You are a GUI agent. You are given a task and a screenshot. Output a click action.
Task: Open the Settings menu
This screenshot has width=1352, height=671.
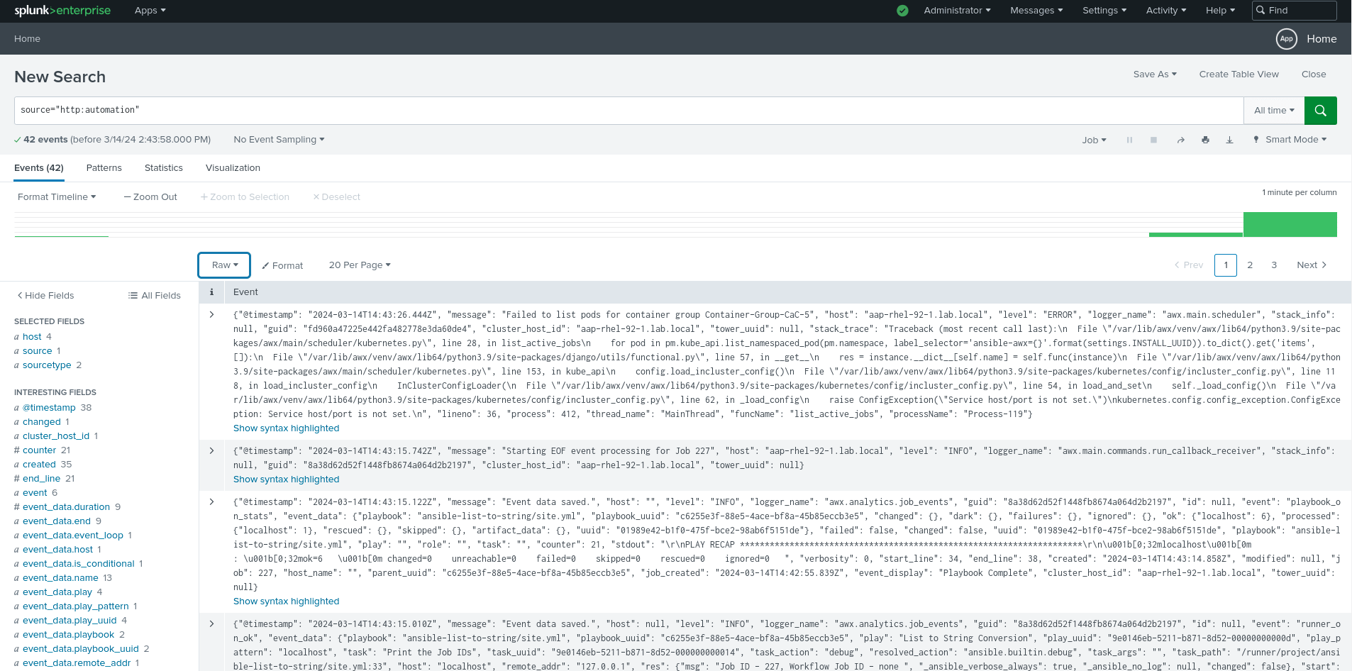pyautogui.click(x=1103, y=11)
